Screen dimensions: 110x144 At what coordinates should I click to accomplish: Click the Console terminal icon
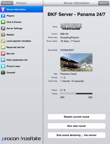pos(3,72)
